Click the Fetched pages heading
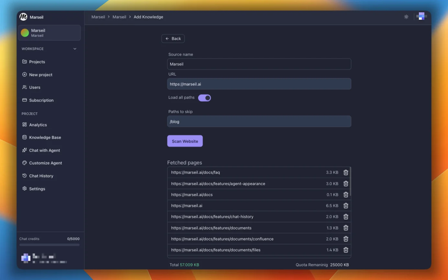Image resolution: width=448 pixels, height=280 pixels. click(x=185, y=163)
